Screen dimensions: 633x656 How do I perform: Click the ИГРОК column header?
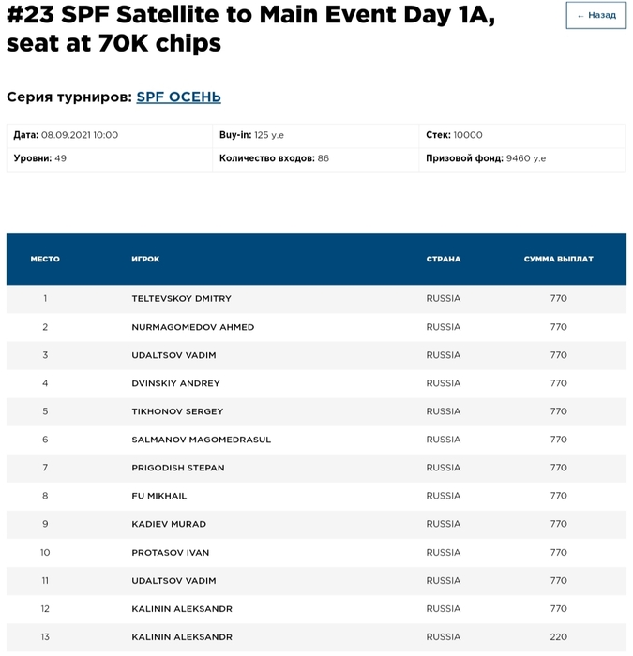(x=145, y=259)
